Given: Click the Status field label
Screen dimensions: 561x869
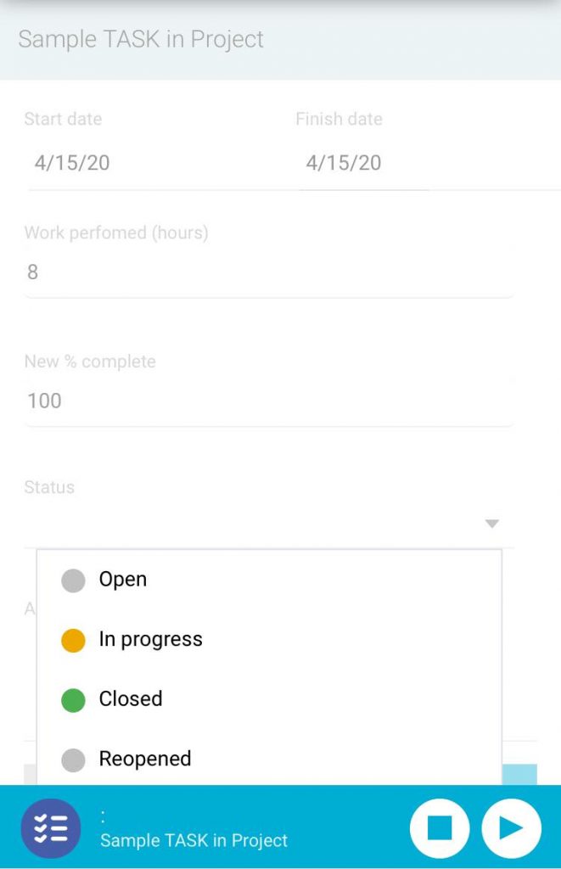Looking at the screenshot, I should click(49, 487).
